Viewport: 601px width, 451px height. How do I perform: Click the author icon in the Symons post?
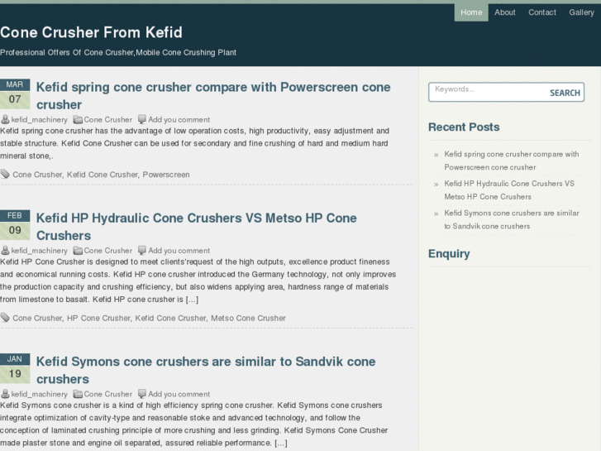(5, 395)
